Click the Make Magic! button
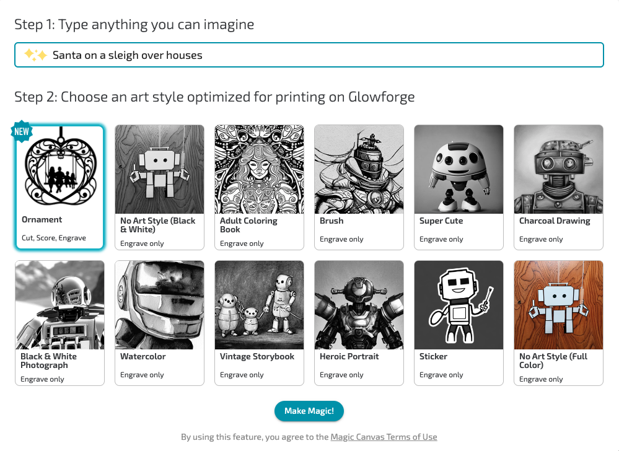Viewport: 619px width, 451px height. click(x=309, y=411)
